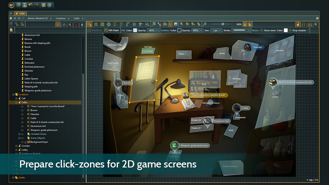Open the wrench settings icon
The height and width of the screenshot is (185, 329).
coord(316,25)
